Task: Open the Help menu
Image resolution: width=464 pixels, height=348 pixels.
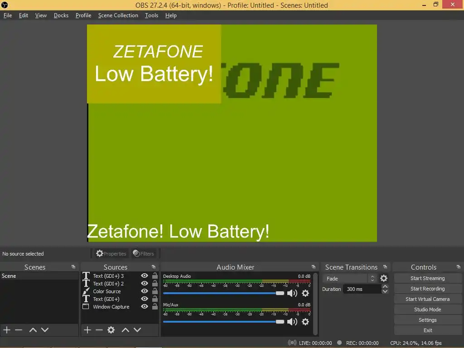Action: 171,15
